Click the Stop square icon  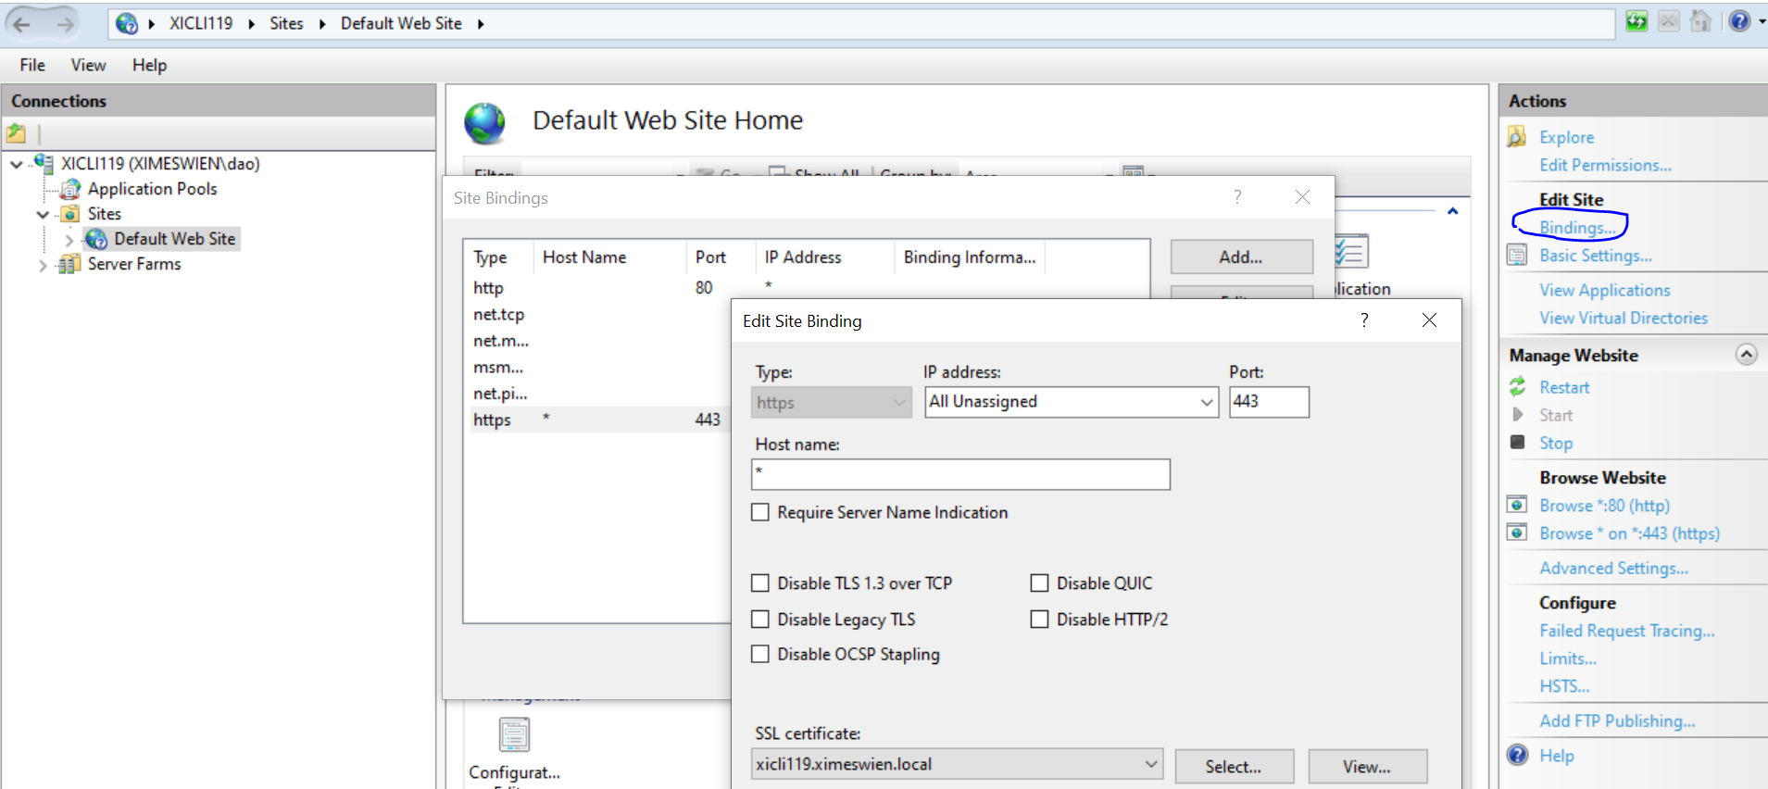pos(1517,443)
